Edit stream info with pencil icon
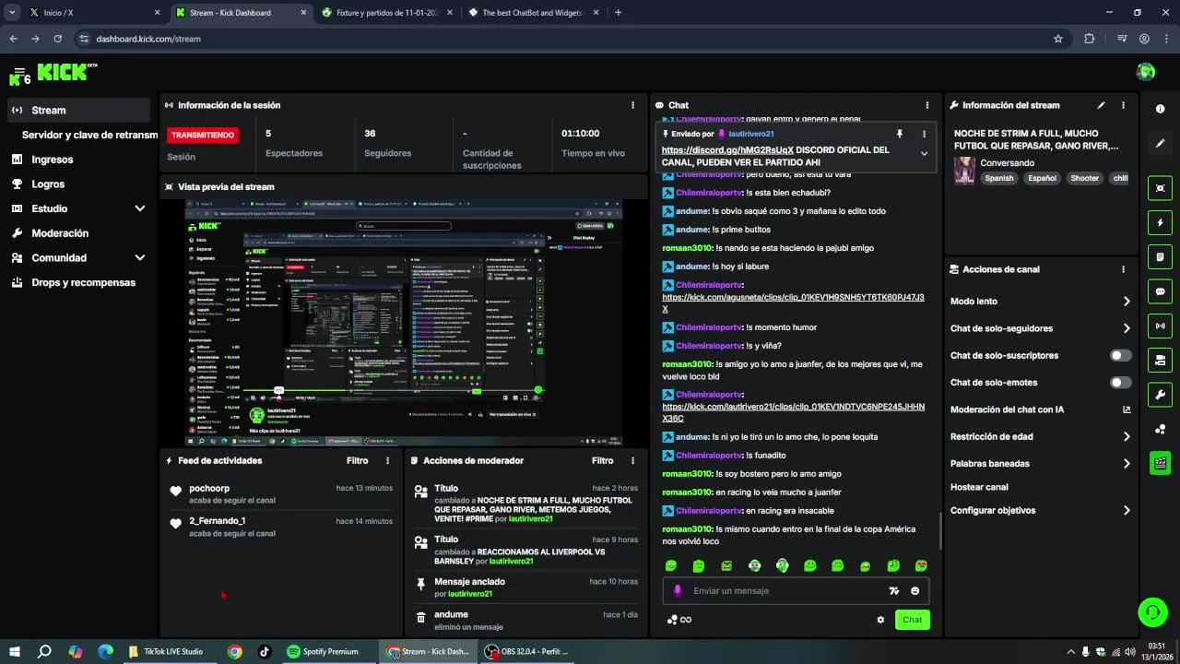Image resolution: width=1180 pixels, height=664 pixels. click(1101, 105)
